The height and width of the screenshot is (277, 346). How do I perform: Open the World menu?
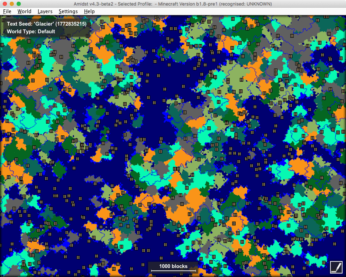(24, 11)
